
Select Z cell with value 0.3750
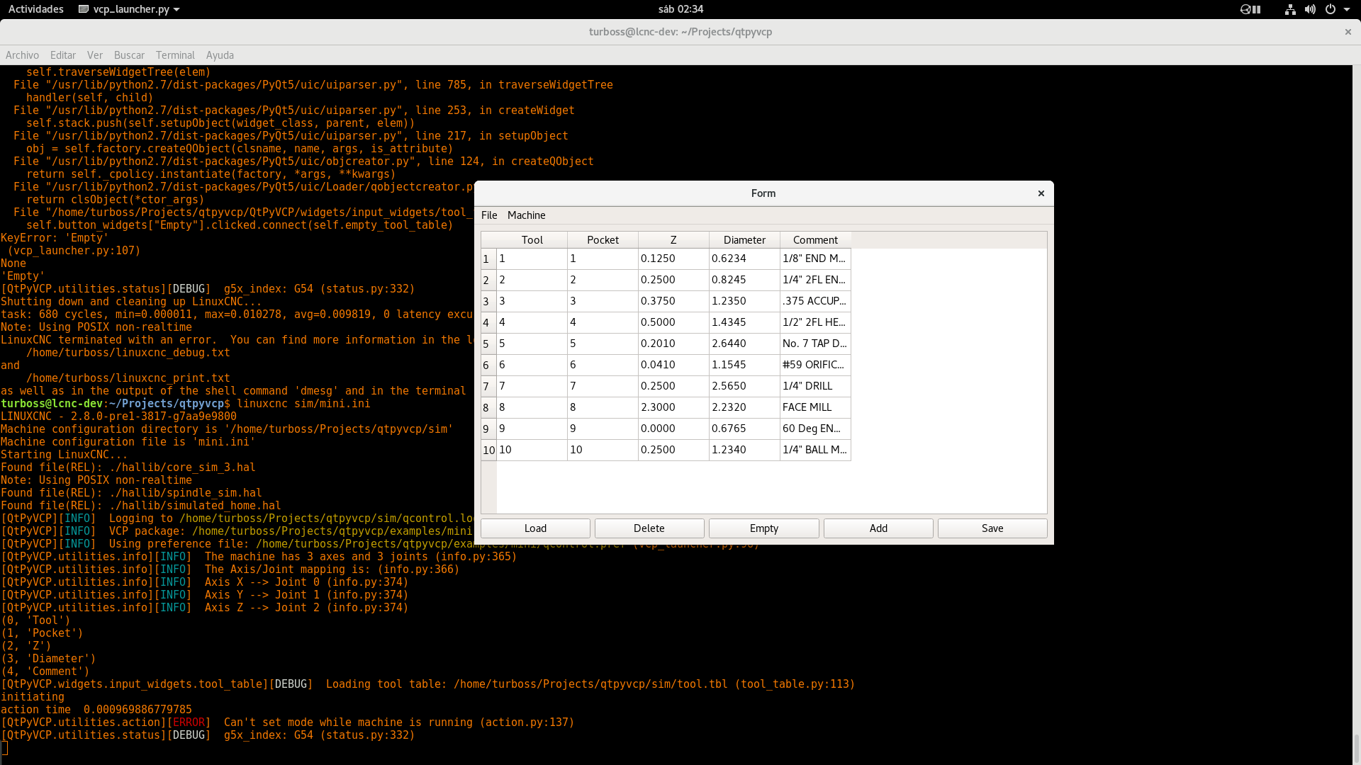click(x=673, y=301)
